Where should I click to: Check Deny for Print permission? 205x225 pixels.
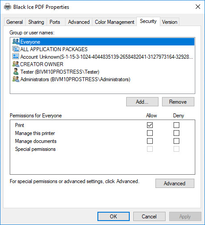pos(176,125)
